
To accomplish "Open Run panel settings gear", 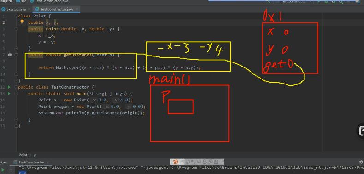I will click(361, 162).
